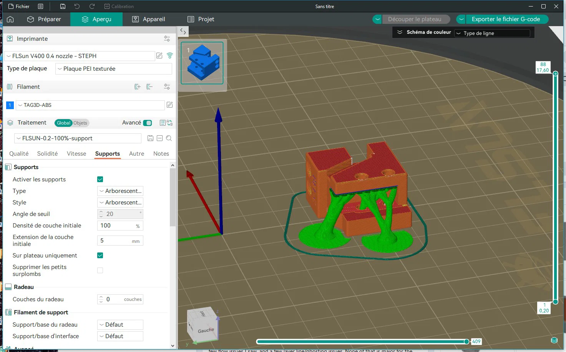Switch to the Solidité settings tab
The image size is (566, 352).
point(47,154)
